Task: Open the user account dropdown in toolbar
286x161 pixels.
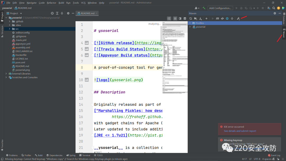Action: point(197,8)
